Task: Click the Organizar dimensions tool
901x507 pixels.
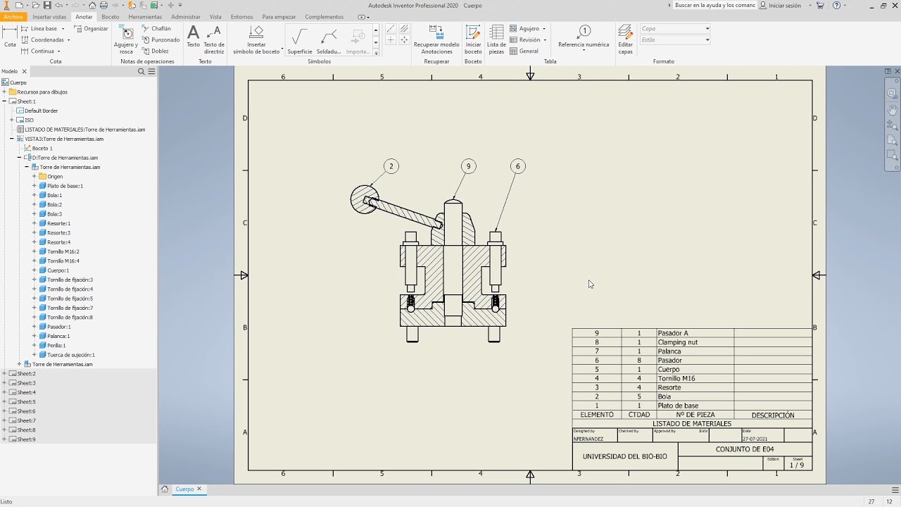Action: tap(92, 29)
